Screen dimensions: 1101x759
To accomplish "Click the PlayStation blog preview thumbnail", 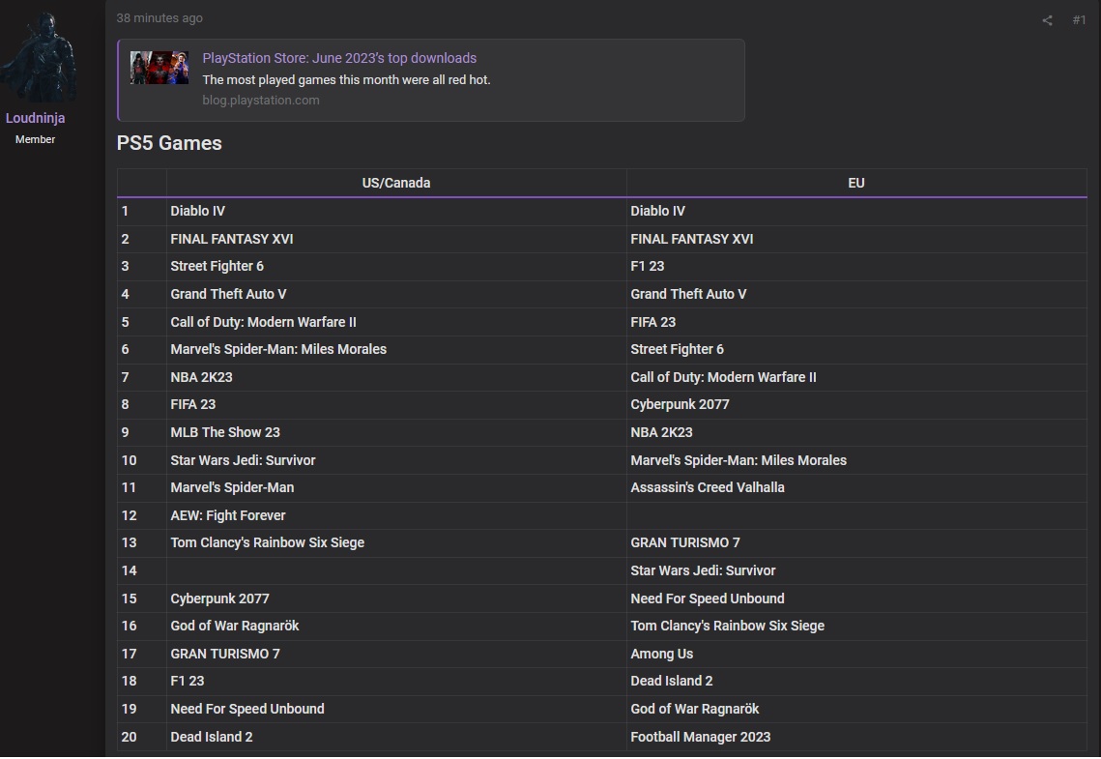I will click(159, 68).
